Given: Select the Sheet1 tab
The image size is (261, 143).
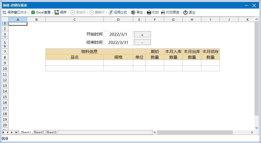Looking at the screenshot, I should [x=26, y=132].
